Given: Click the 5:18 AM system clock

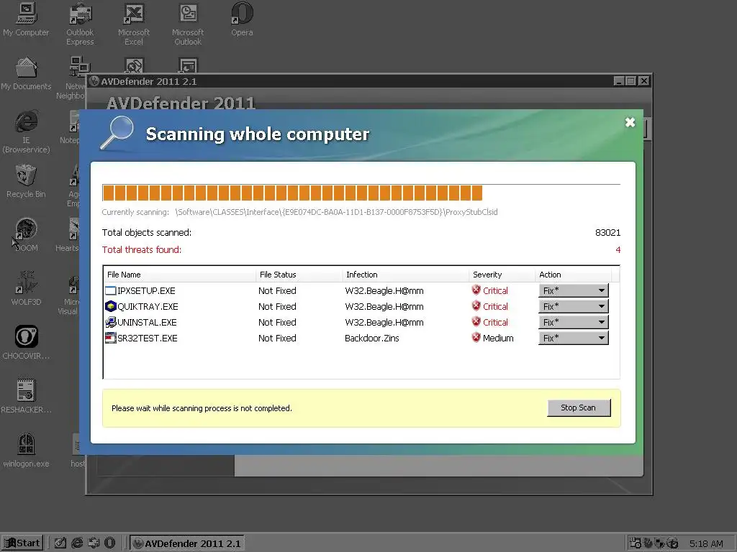Looking at the screenshot, I should pos(706,543).
